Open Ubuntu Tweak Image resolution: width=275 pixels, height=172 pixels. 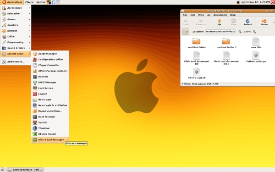pos(50,134)
